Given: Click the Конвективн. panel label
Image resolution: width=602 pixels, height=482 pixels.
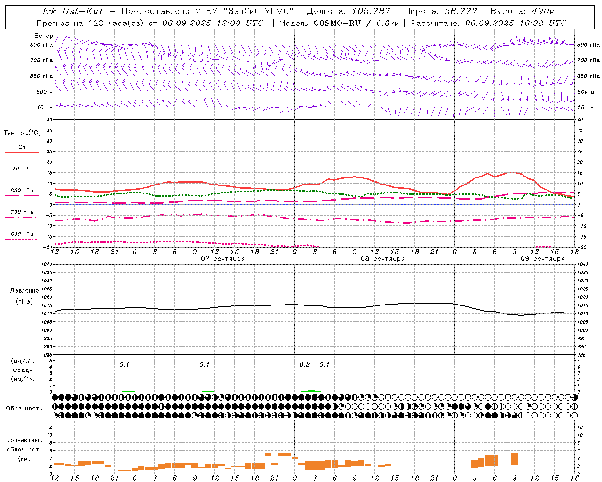Looking at the screenshot, I should [x=24, y=440].
